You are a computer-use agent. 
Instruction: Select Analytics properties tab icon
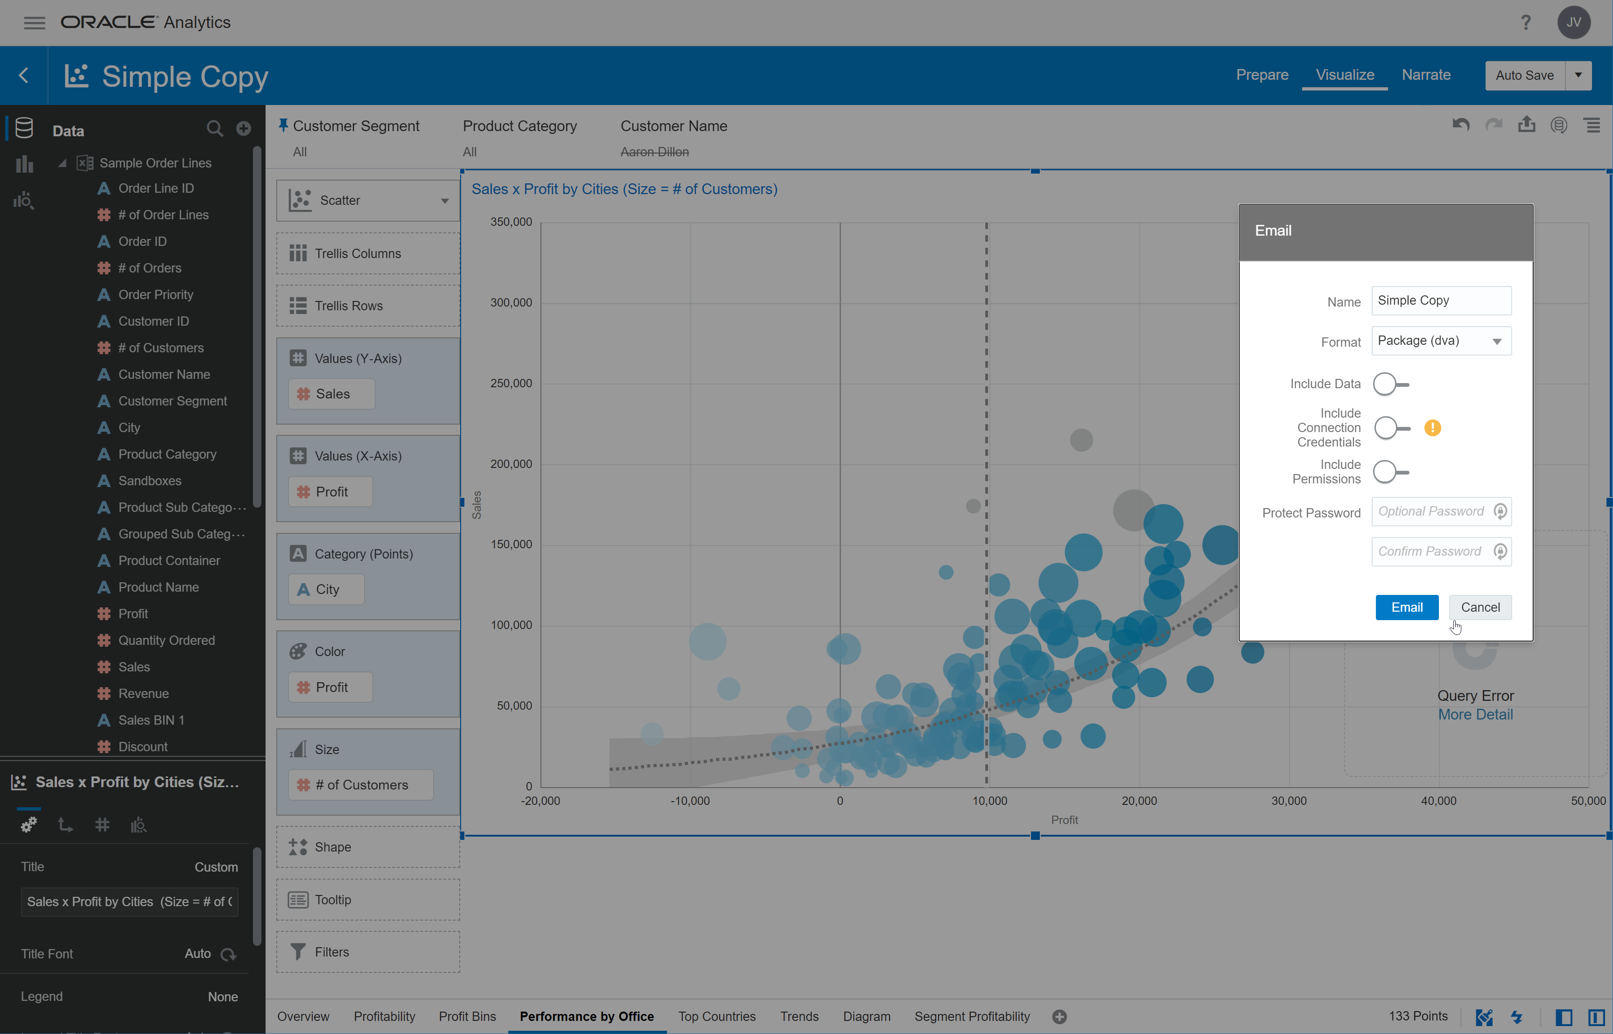coord(138,824)
